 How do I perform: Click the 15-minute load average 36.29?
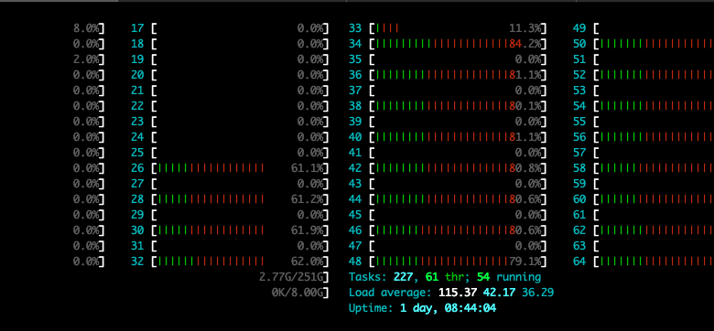pyautogui.click(x=537, y=293)
